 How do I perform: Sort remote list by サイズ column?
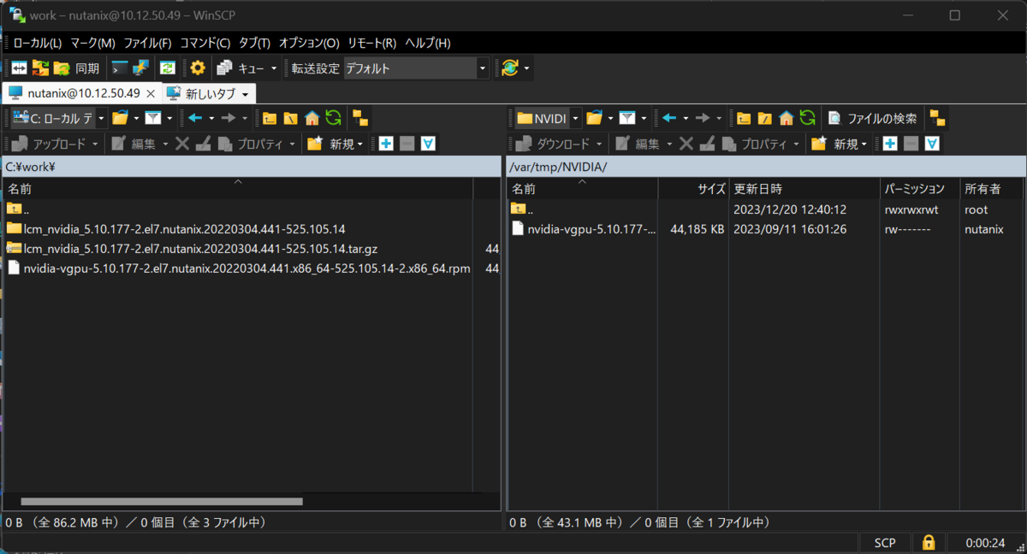tap(693, 188)
